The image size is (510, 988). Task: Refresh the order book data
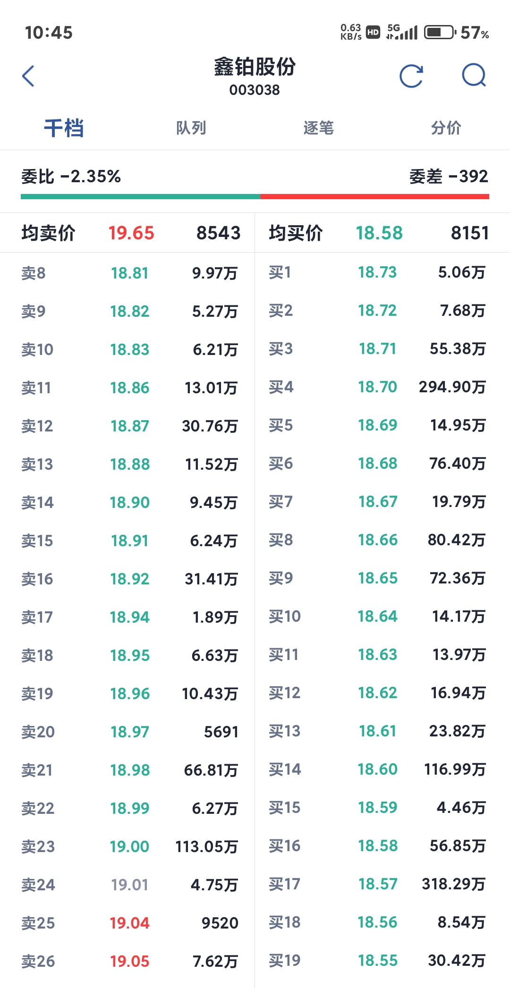[411, 76]
